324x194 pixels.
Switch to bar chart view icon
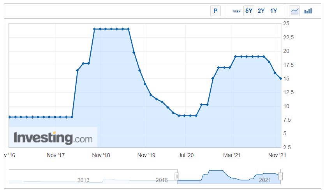click(x=308, y=11)
